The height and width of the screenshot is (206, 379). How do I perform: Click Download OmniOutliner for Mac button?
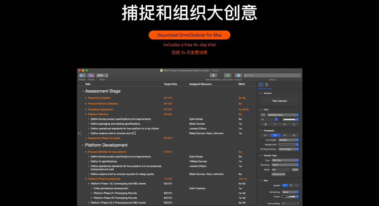(x=189, y=35)
